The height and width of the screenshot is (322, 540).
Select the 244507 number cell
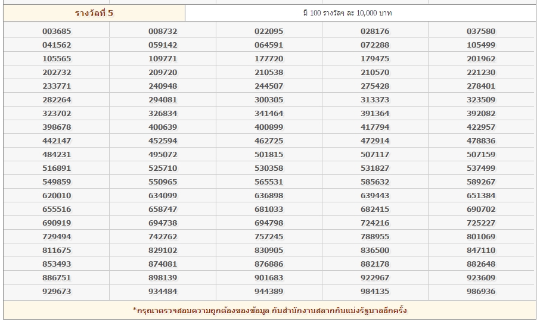(269, 86)
